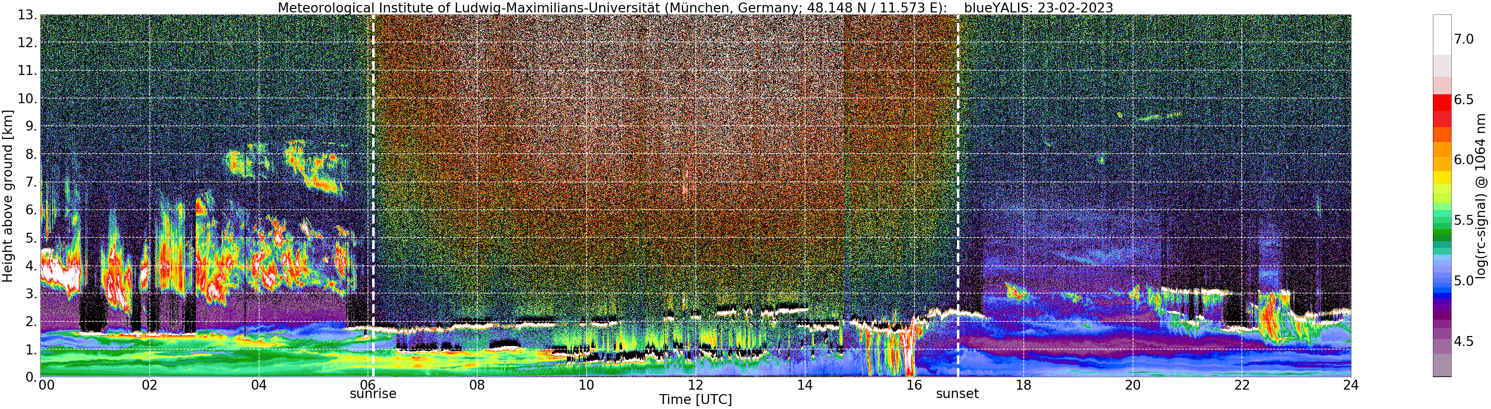Click the colorbar tick label '7.0'

click(1464, 39)
